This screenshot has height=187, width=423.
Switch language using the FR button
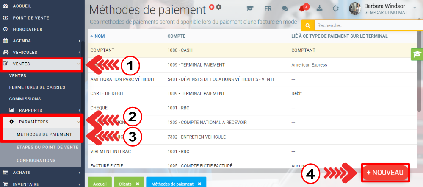pos(268,8)
